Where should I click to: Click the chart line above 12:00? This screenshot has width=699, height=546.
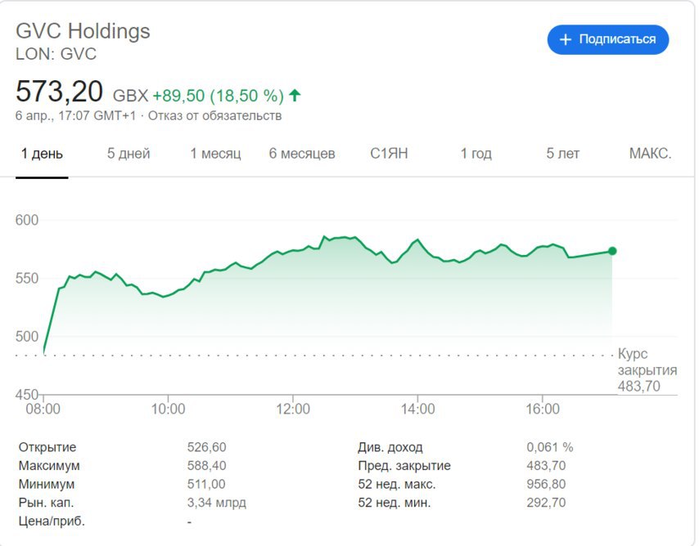(x=293, y=250)
